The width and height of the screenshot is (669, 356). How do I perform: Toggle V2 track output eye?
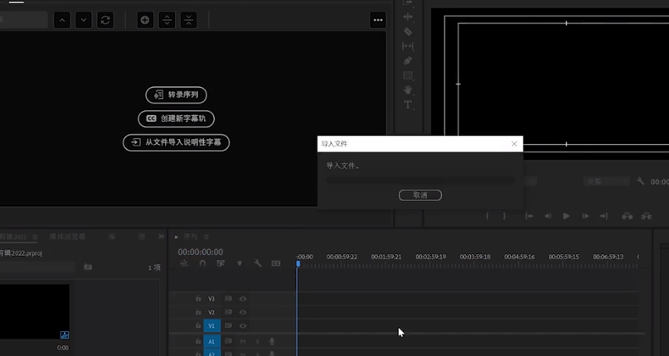pos(243,312)
